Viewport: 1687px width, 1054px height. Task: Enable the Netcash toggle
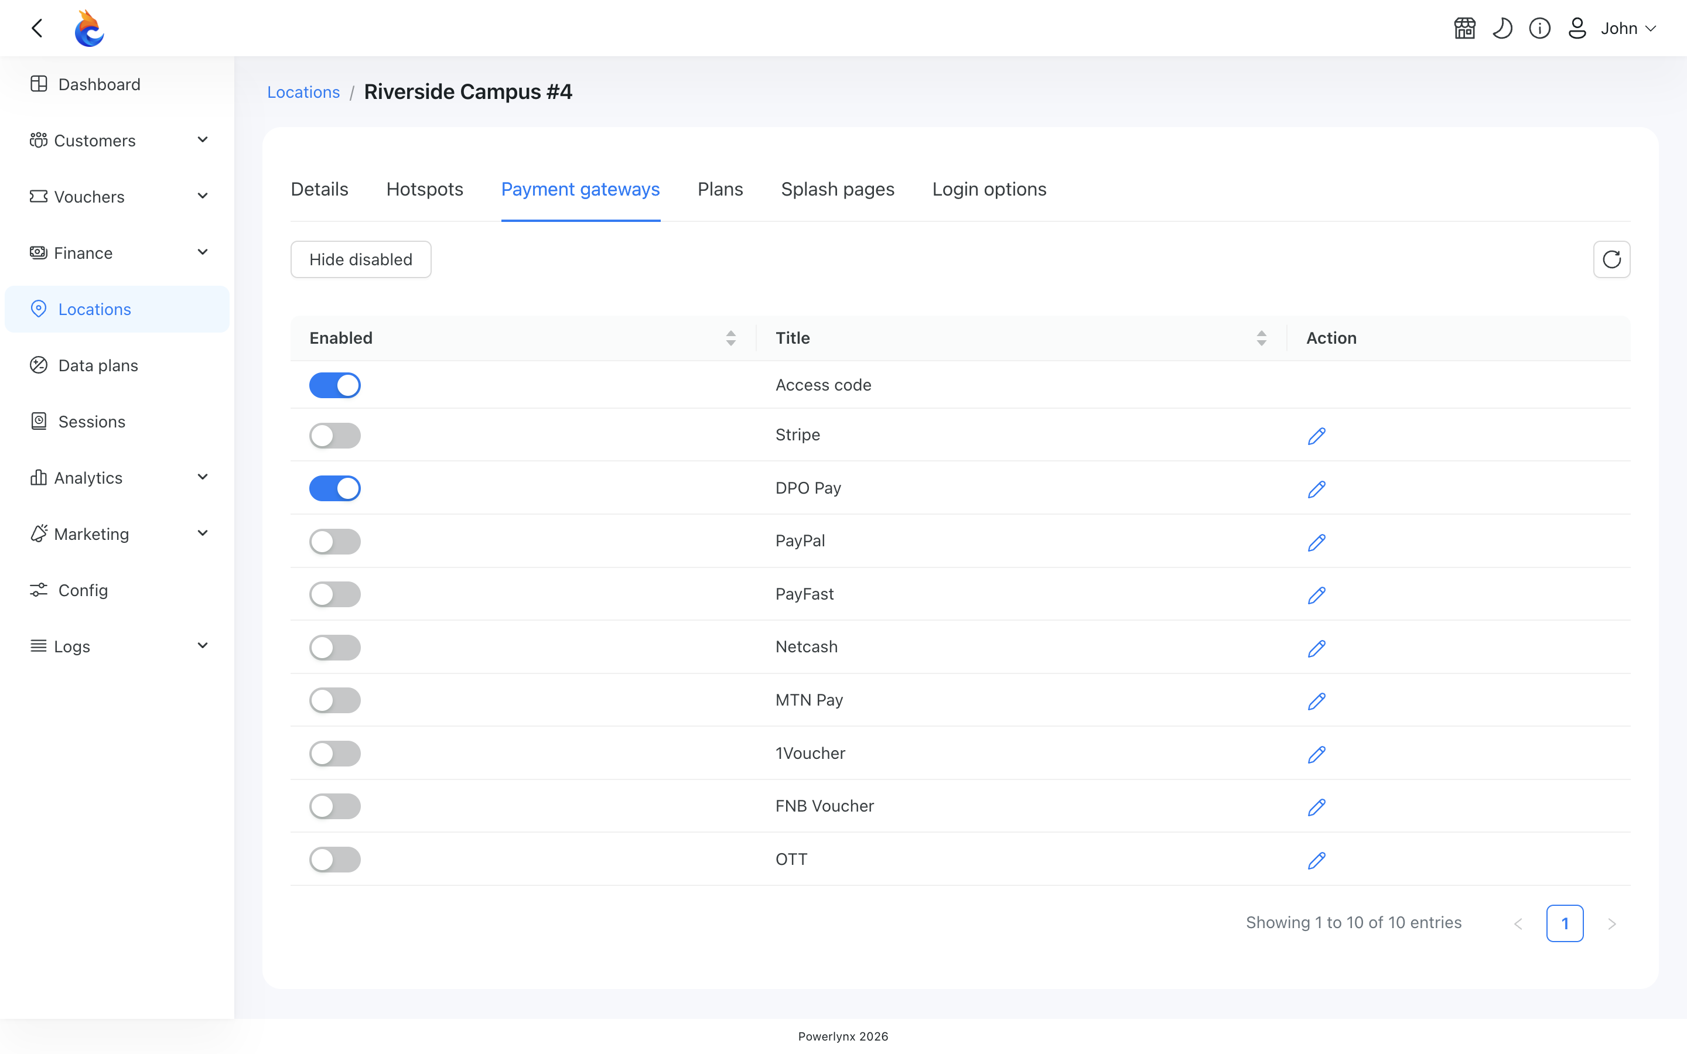click(x=334, y=648)
